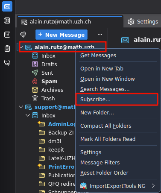Screen dimensions: 161x193
Task: Click the keepit folder icon
Action: (42, 149)
